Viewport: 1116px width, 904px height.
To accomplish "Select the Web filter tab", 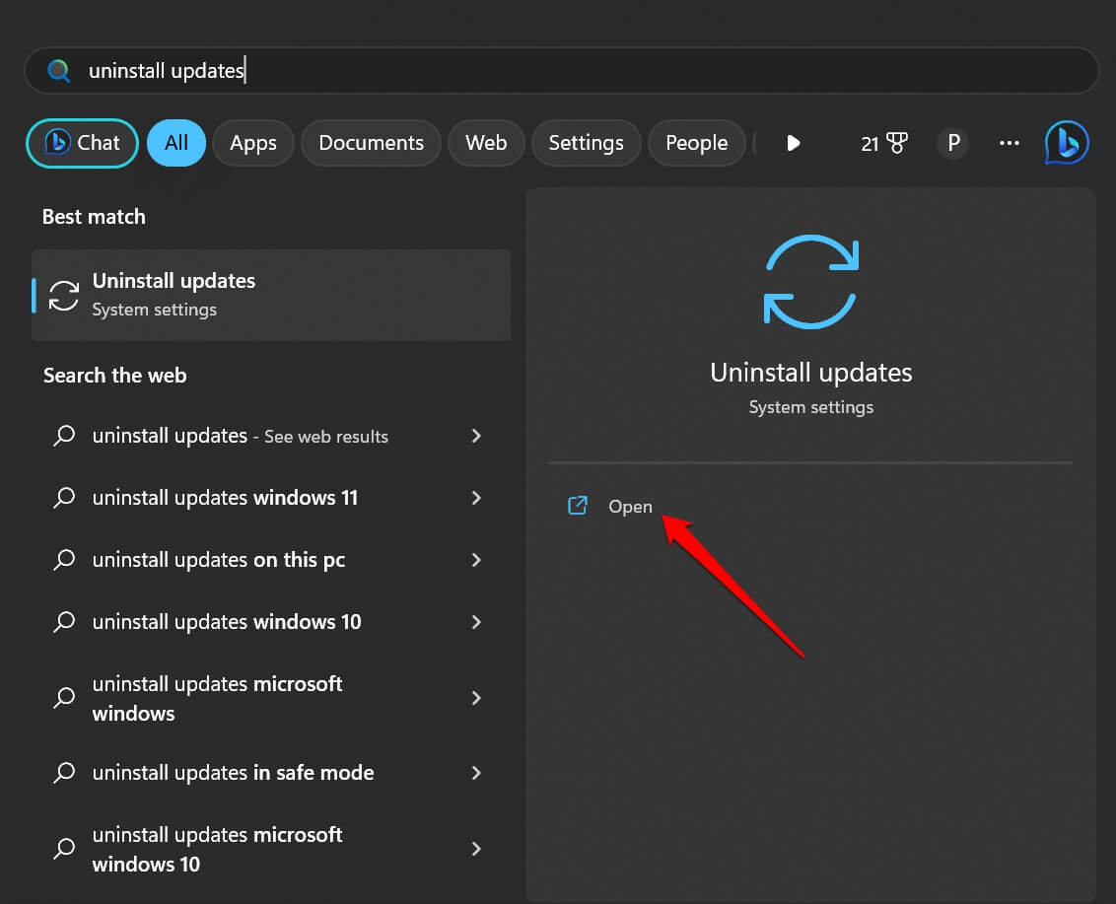I will (x=486, y=143).
